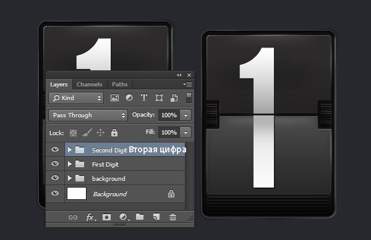This screenshot has width=371, height=240.
Task: Add a layer mask
Action: click(106, 217)
